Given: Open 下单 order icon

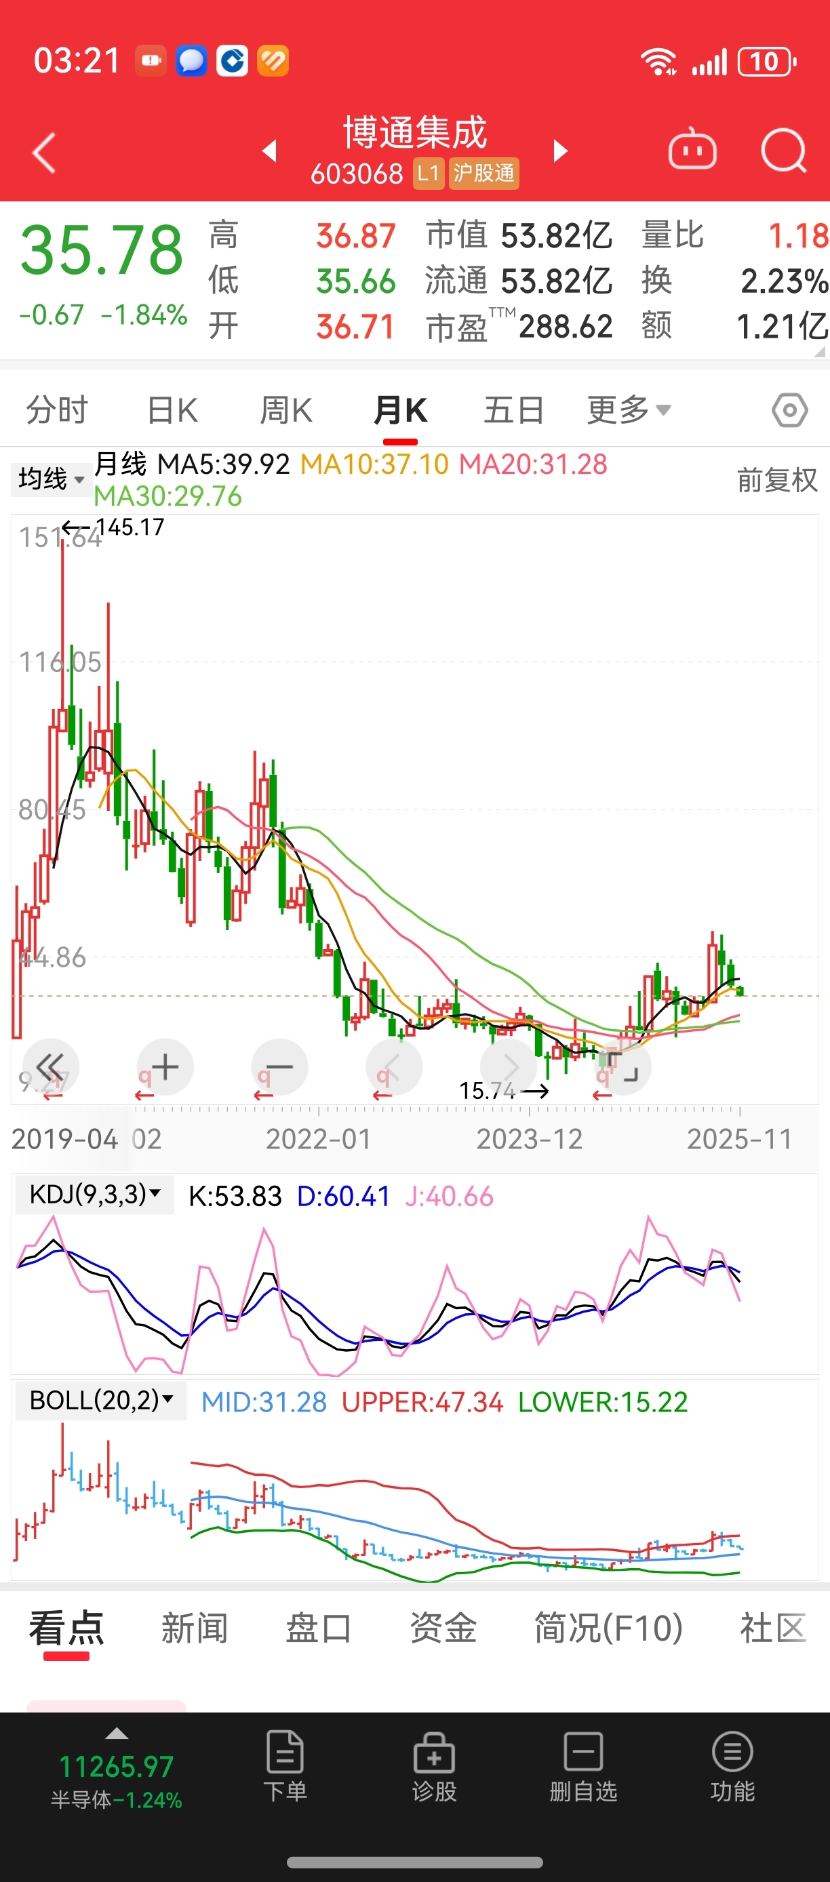Looking at the screenshot, I should coord(285,1766).
